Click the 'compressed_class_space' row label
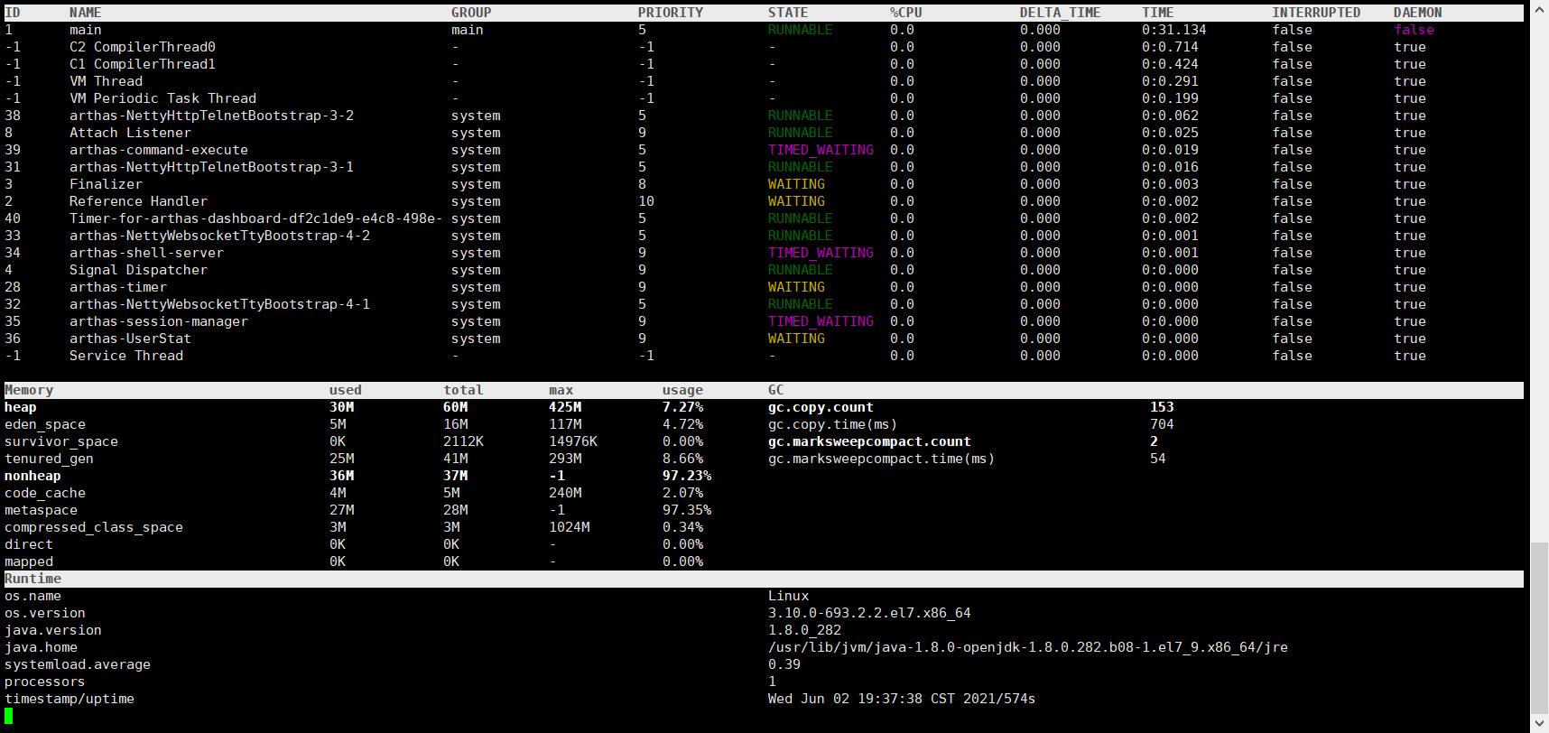The image size is (1549, 733). pyautogui.click(x=94, y=527)
